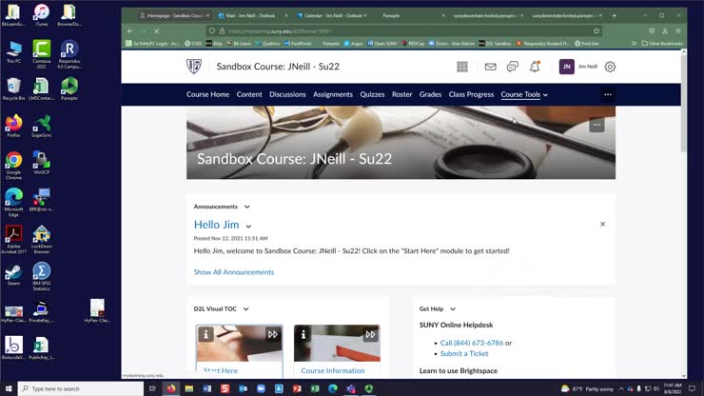Open Grades from the course navbar
The image size is (704, 396).
(x=430, y=95)
